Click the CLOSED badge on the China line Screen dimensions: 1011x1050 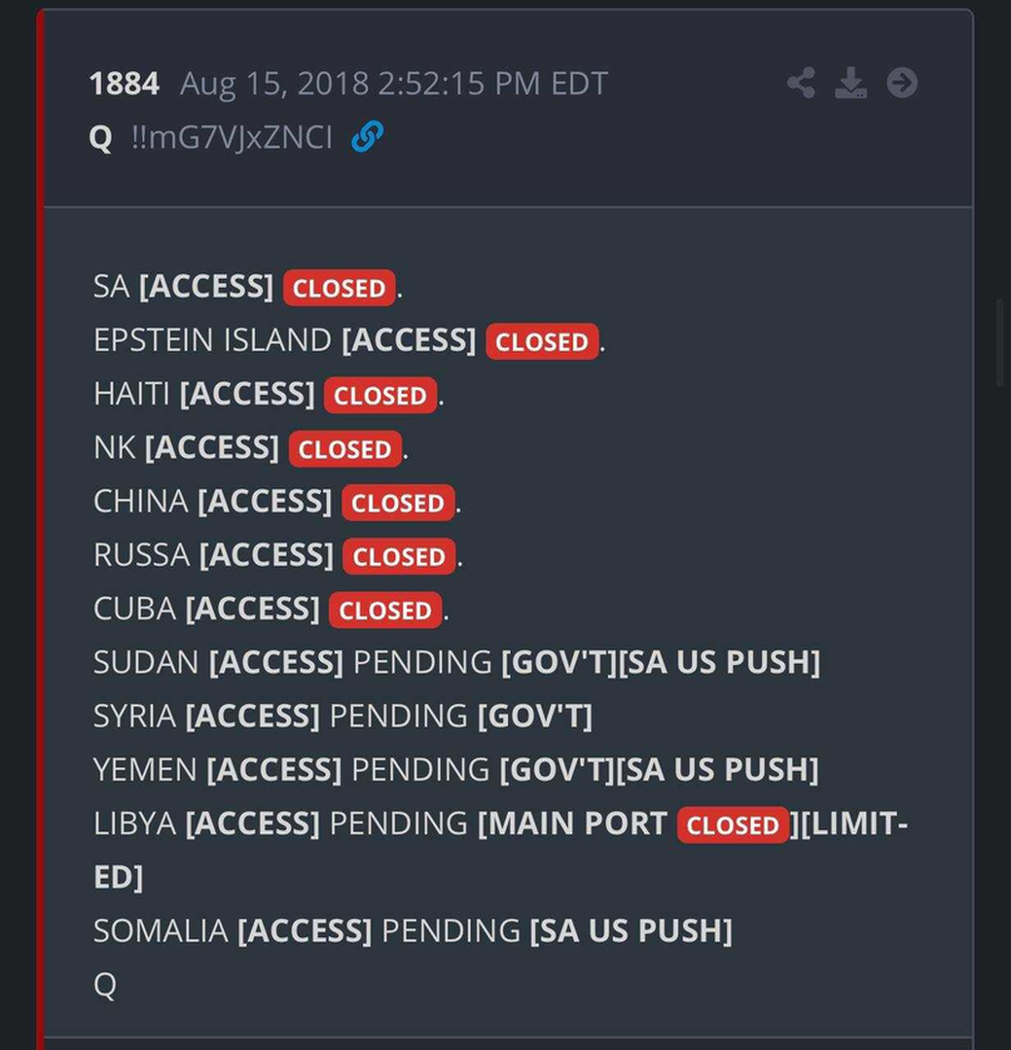coord(397,503)
